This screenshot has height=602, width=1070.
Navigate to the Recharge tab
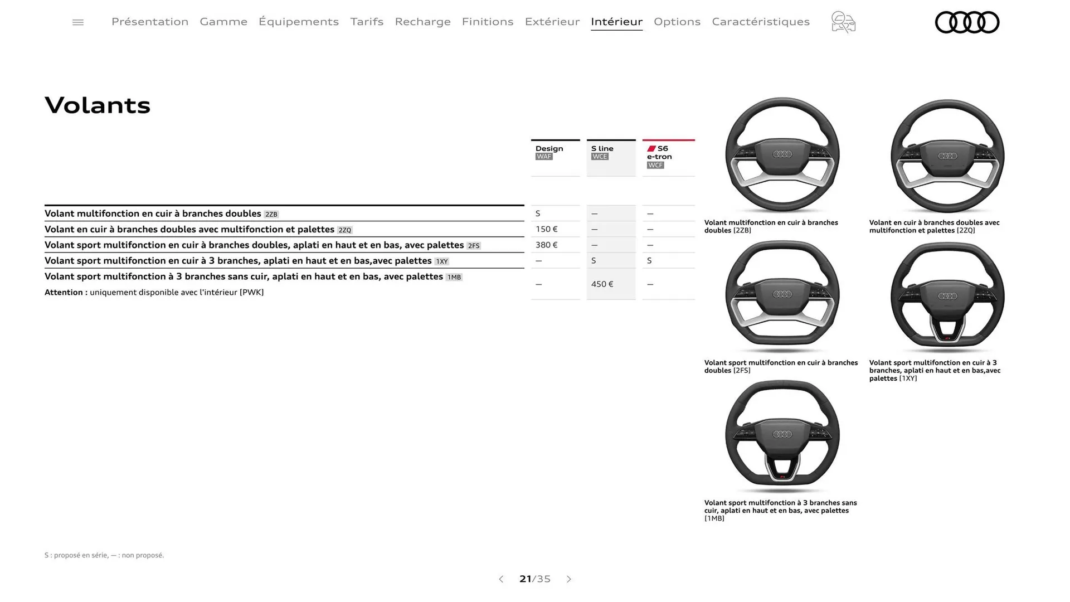[422, 22]
